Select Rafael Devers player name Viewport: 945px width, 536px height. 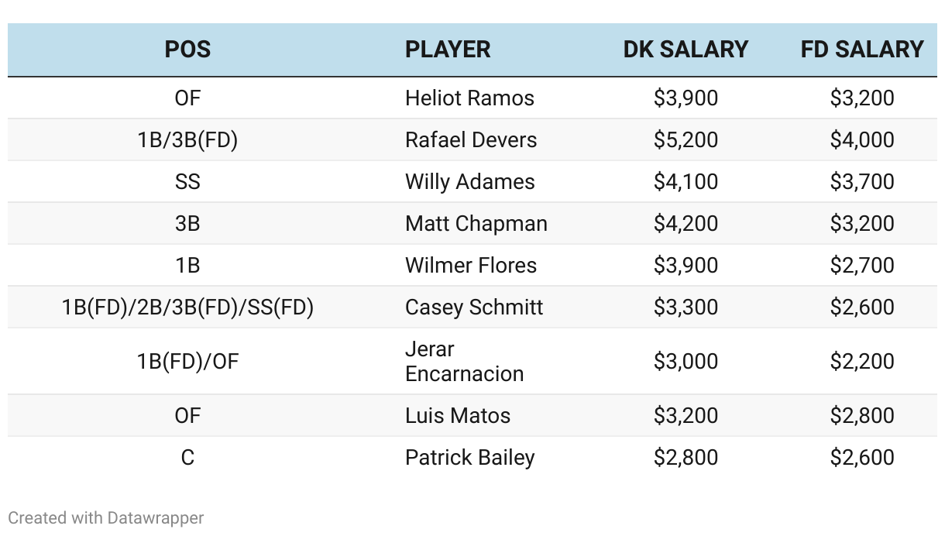pyautogui.click(x=471, y=140)
